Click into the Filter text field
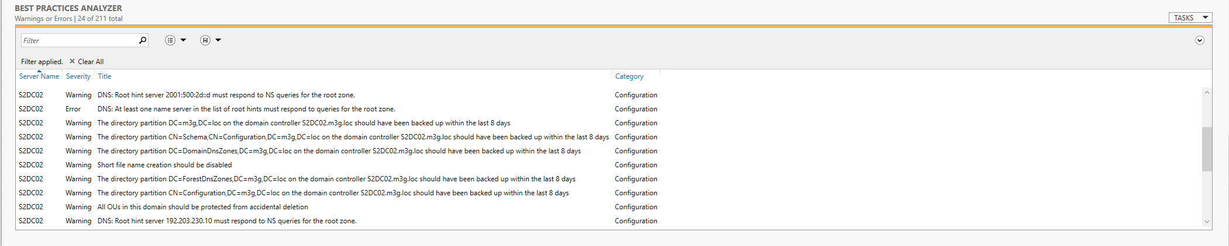Image resolution: width=1229 pixels, height=246 pixels. coord(79,40)
